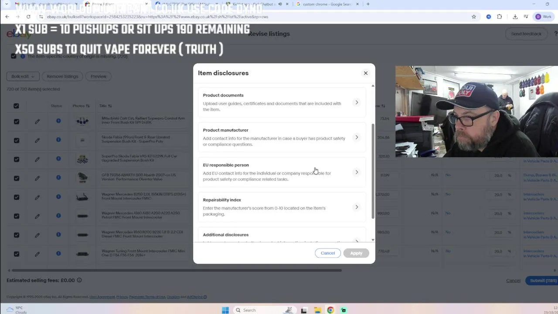Click the browser back arrow
Viewport: 558px width, 314px height.
7,17
